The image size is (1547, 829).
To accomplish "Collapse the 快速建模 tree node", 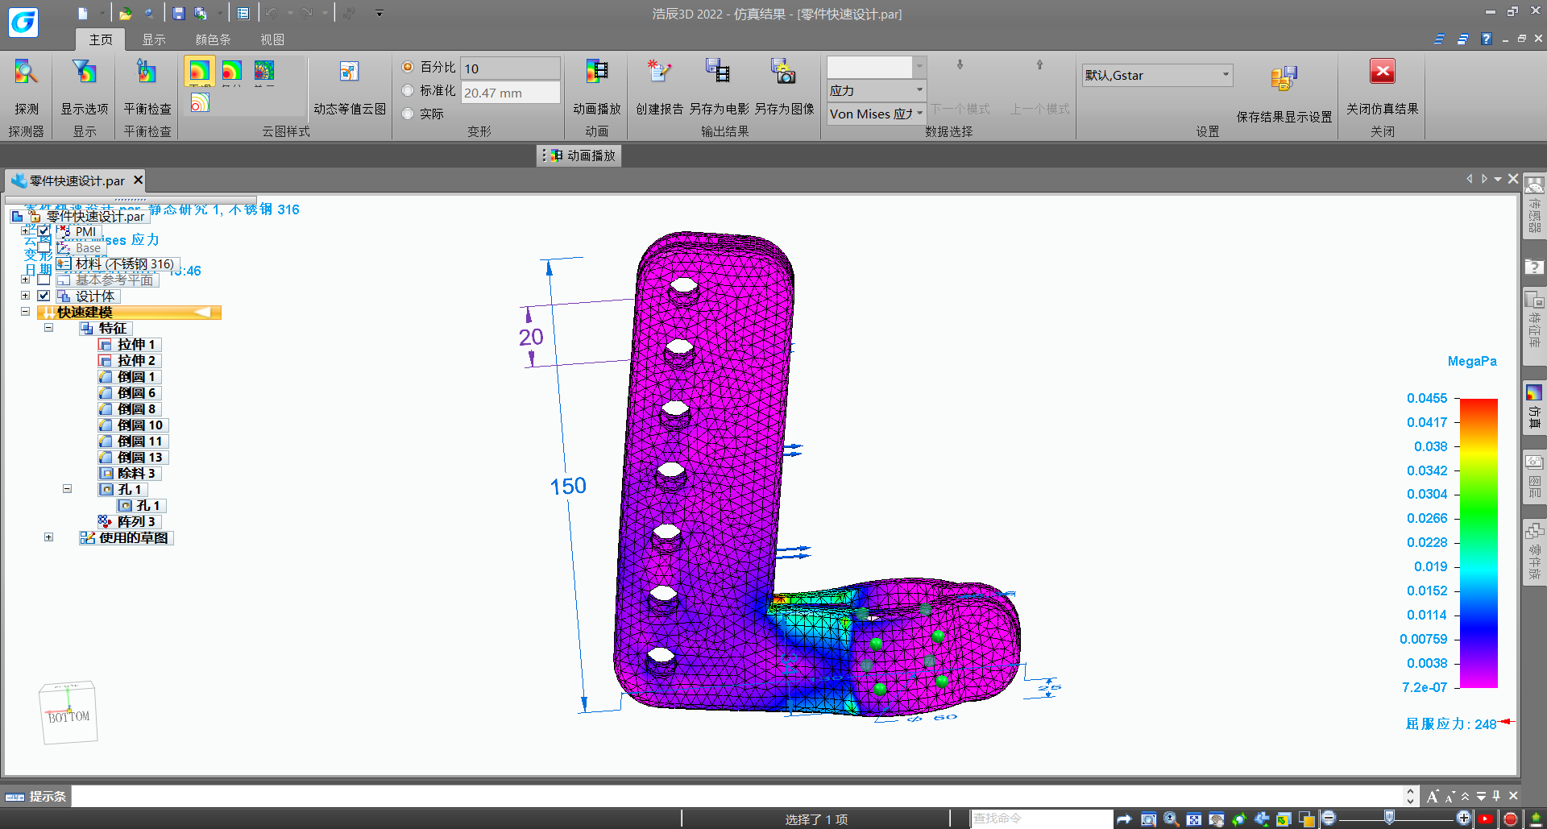I will [x=25, y=312].
